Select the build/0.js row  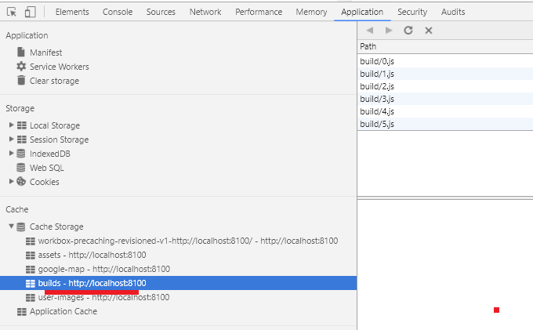tap(445, 61)
